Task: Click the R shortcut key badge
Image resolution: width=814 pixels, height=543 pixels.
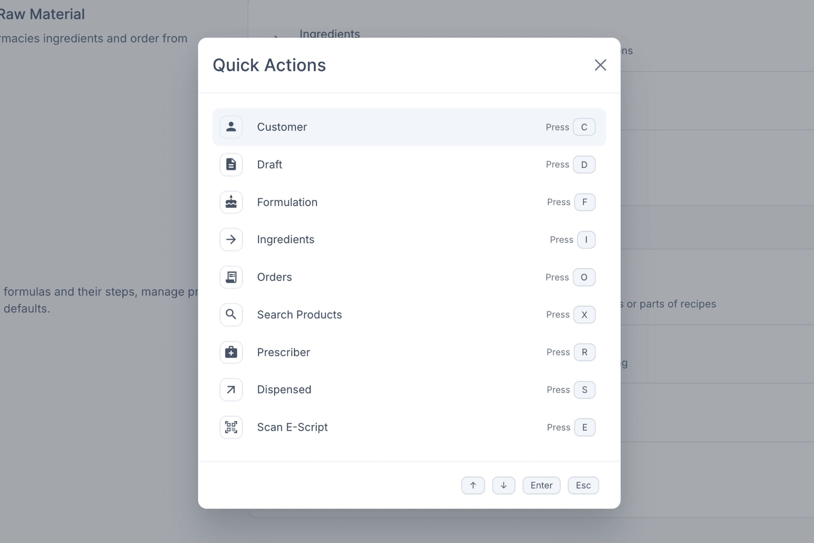Action: [x=585, y=352]
